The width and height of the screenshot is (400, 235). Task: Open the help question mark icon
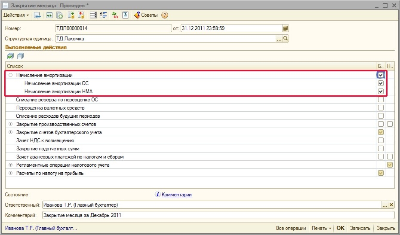(x=165, y=15)
